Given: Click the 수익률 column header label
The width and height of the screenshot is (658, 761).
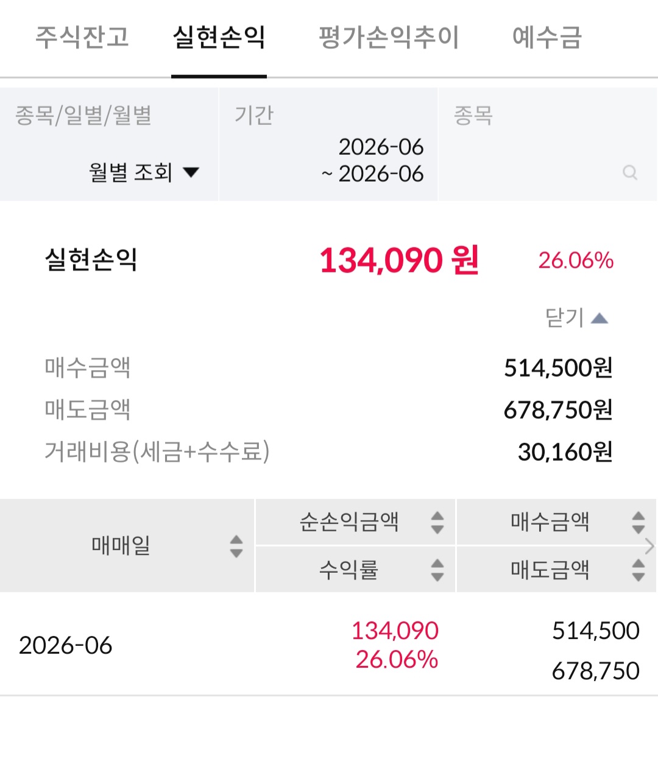Looking at the screenshot, I should [348, 570].
